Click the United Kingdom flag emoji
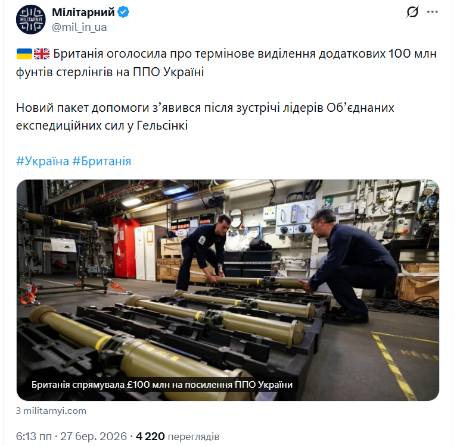Image resolution: width=460 pixels, height=446 pixels. 42,54
